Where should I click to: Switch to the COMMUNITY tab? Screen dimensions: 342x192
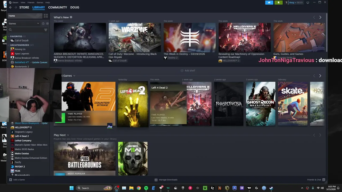click(x=57, y=7)
